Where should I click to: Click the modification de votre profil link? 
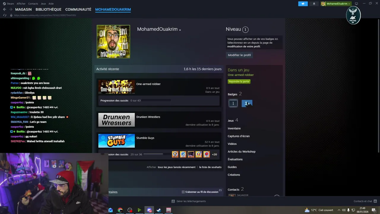244,47
